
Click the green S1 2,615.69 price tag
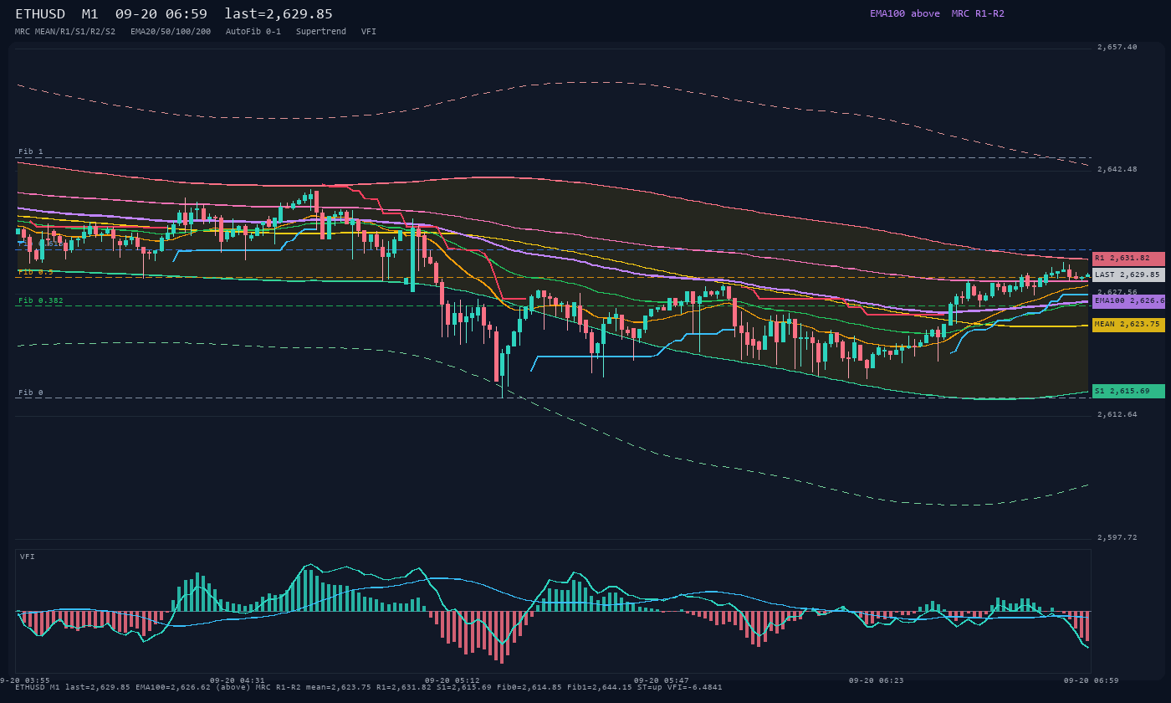tap(1128, 391)
